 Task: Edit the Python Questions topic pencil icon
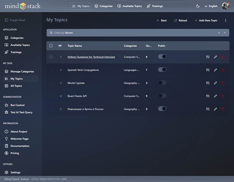click(215, 57)
